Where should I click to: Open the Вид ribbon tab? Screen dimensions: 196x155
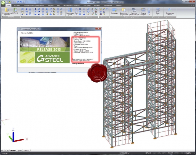(58, 6)
